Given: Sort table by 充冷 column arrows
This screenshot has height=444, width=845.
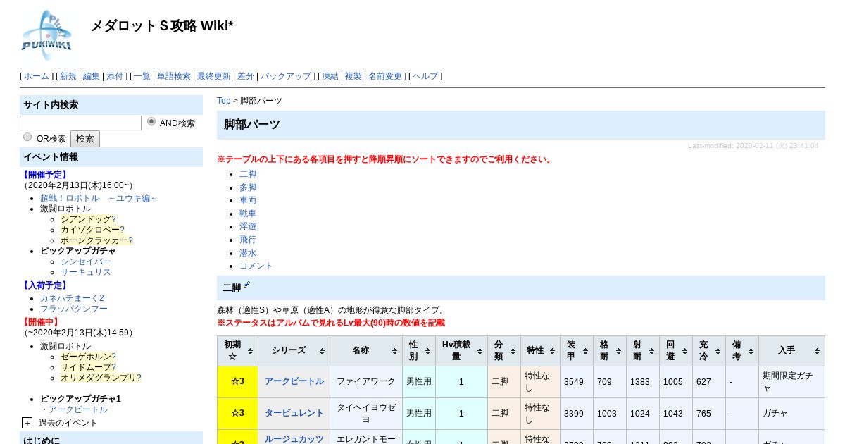Looking at the screenshot, I should [718, 351].
